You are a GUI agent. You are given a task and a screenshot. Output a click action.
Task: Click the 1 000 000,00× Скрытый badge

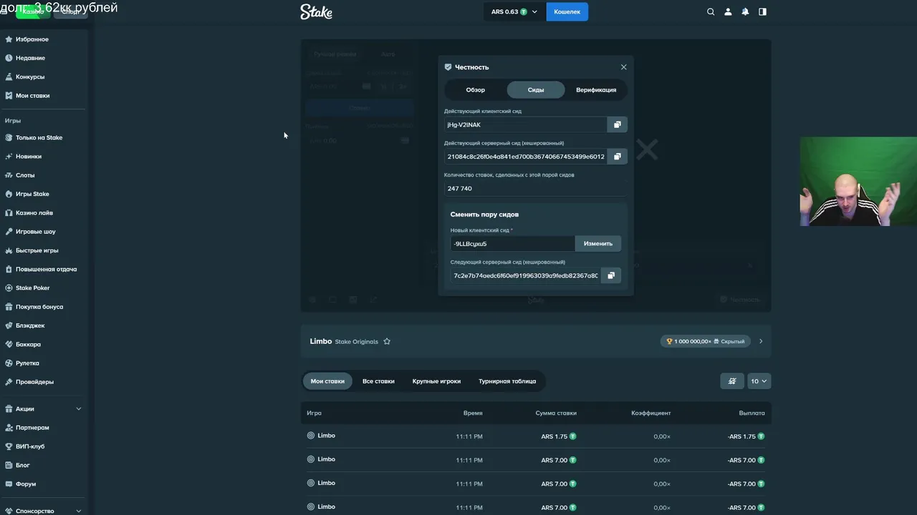[x=706, y=341]
